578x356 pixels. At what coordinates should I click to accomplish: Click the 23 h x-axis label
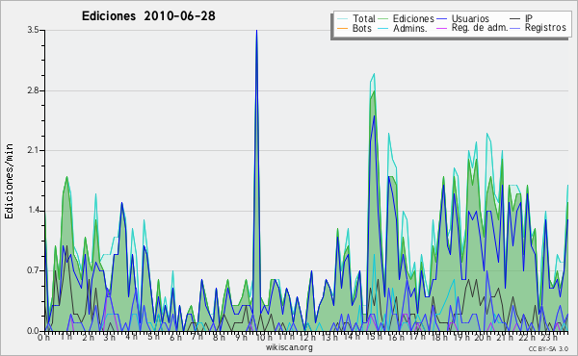(x=548, y=338)
